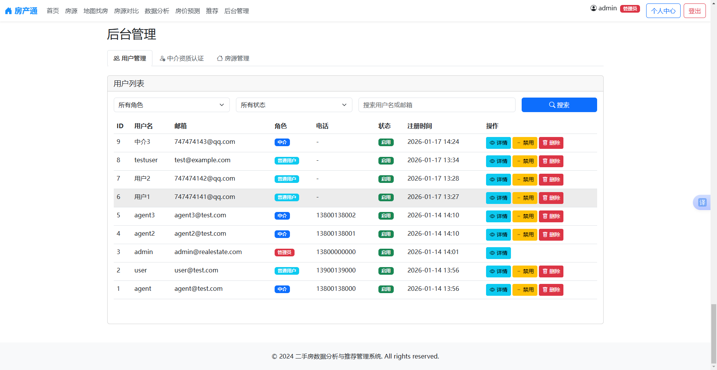Click the translate floating icon
This screenshot has height=370, width=717.
[702, 202]
